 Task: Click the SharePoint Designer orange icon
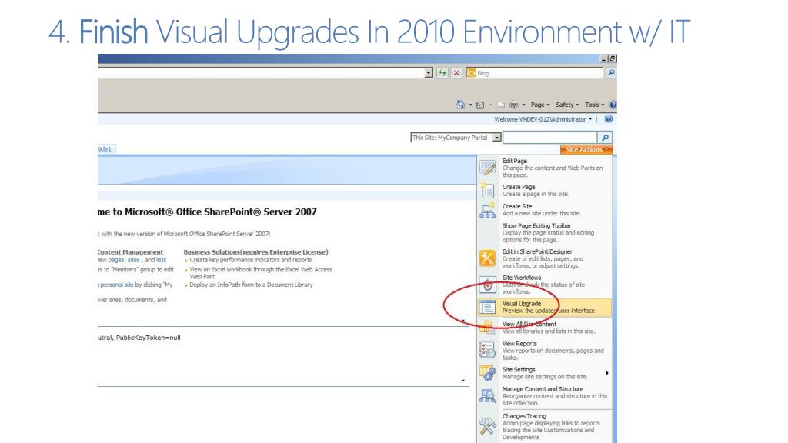487,258
